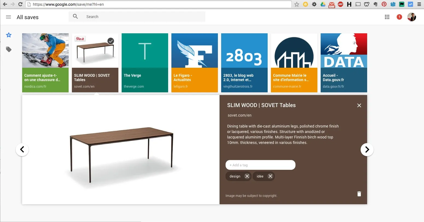Open the Accueil Data.gouv.fr card

click(344, 63)
